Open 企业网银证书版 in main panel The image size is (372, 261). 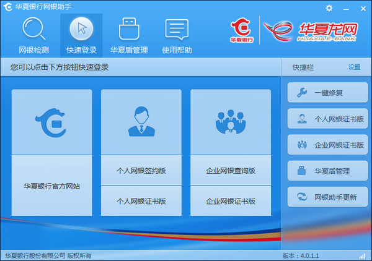[231, 201]
